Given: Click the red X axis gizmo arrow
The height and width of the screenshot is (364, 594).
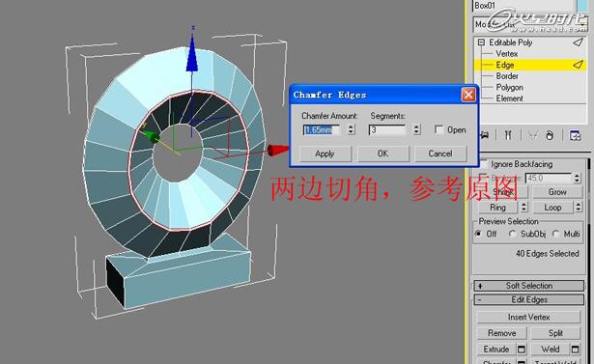Looking at the screenshot, I should pyautogui.click(x=278, y=150).
